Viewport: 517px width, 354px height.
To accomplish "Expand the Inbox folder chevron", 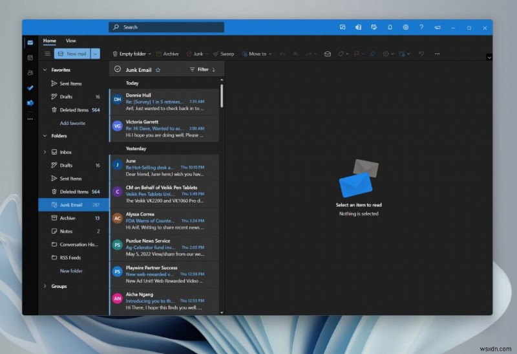I will 45,152.
